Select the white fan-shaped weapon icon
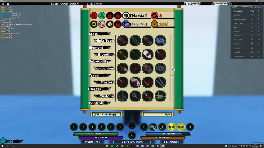 (x=135, y=82)
